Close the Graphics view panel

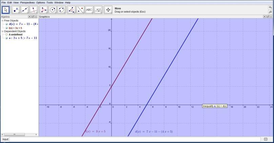[x=271, y=17]
